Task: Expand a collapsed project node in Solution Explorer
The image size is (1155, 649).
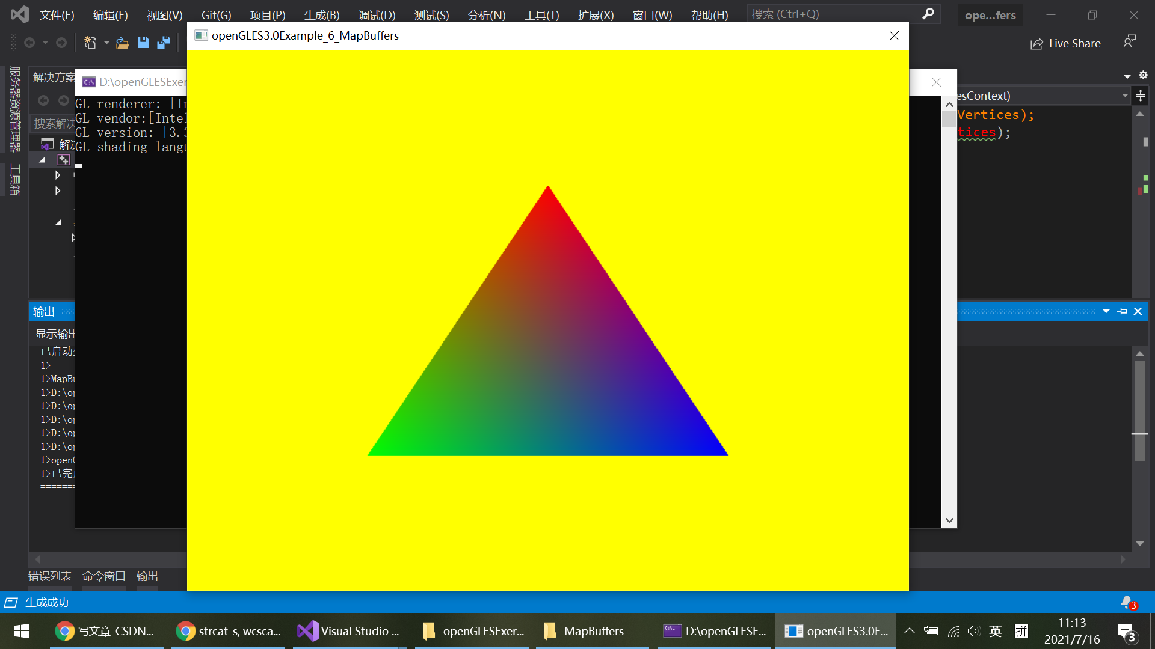Action: (x=57, y=175)
